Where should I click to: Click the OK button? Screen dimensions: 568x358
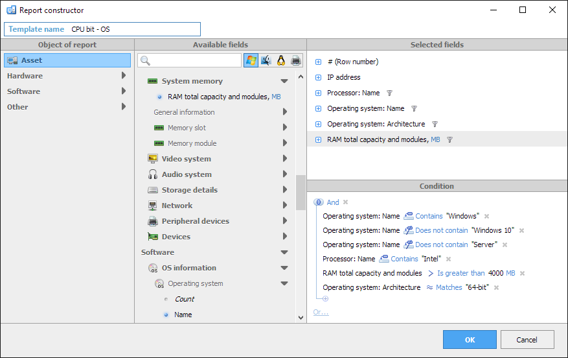[470, 340]
